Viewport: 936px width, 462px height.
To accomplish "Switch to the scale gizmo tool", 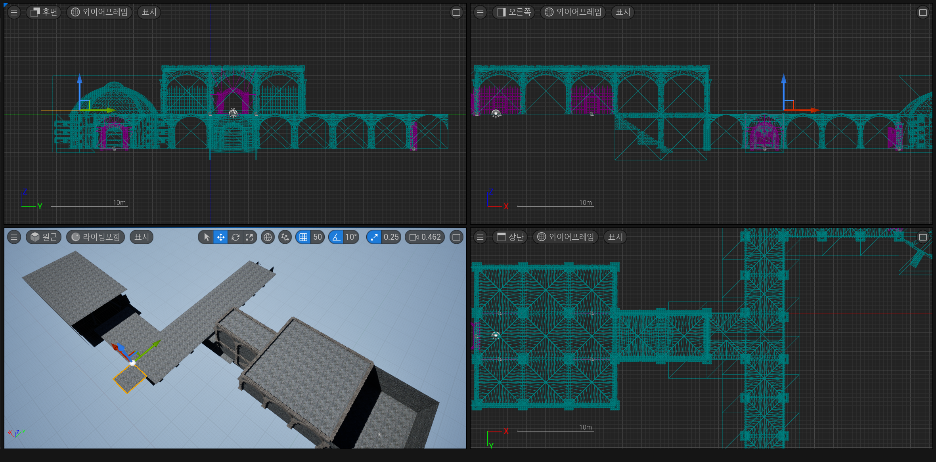I will pos(249,237).
